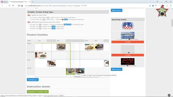Image resolution: width=173 pixels, height=97 pixels.
Task: Open the Dundee event link
Action: pyautogui.click(x=132, y=53)
